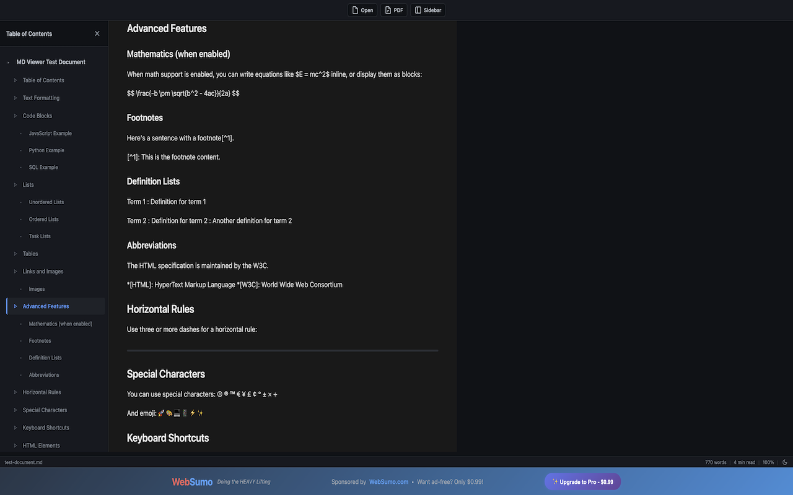Image resolution: width=793 pixels, height=495 pixels.
Task: Click 'Want ad-free? Only $0.99!' text
Action: pos(450,482)
